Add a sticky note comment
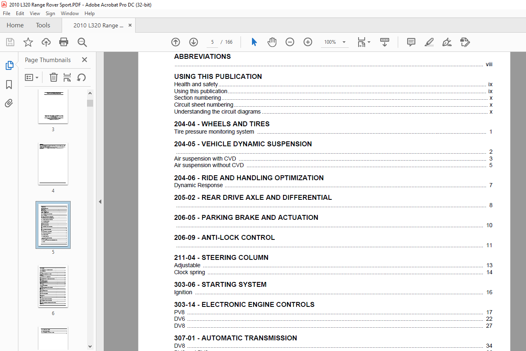 (x=411, y=42)
